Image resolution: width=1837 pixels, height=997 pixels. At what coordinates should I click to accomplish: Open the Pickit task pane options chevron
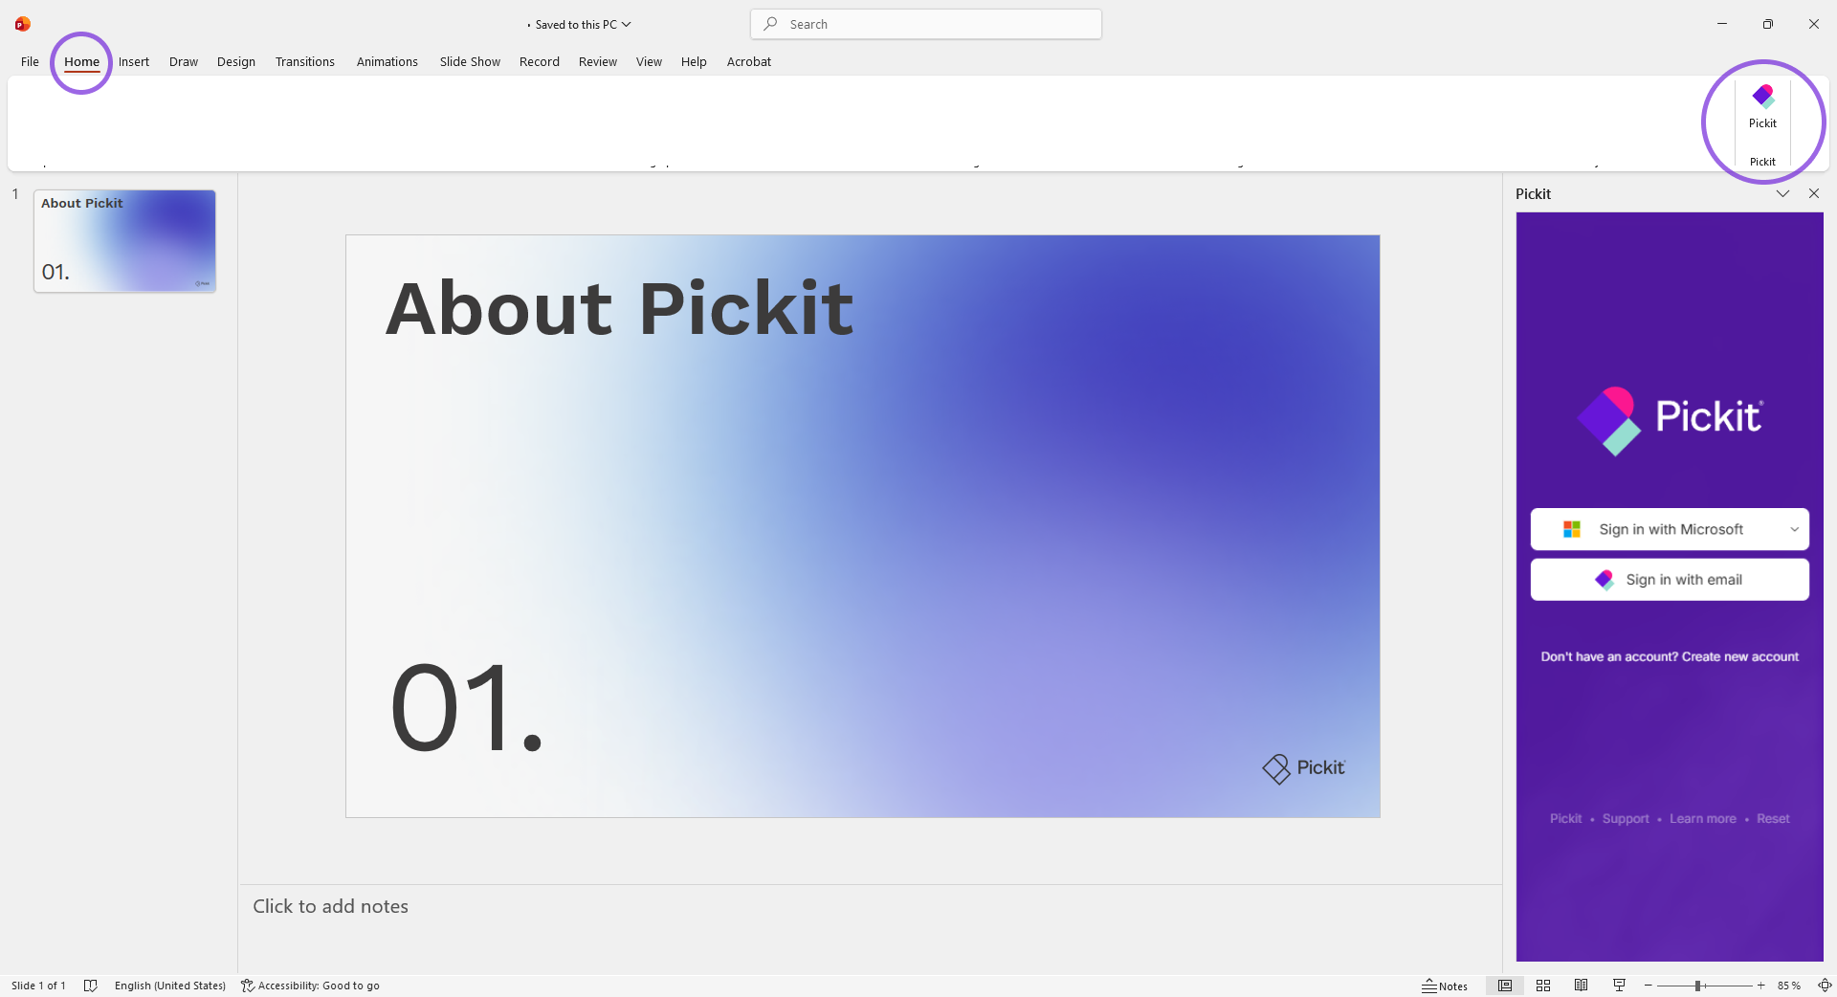coord(1782,193)
